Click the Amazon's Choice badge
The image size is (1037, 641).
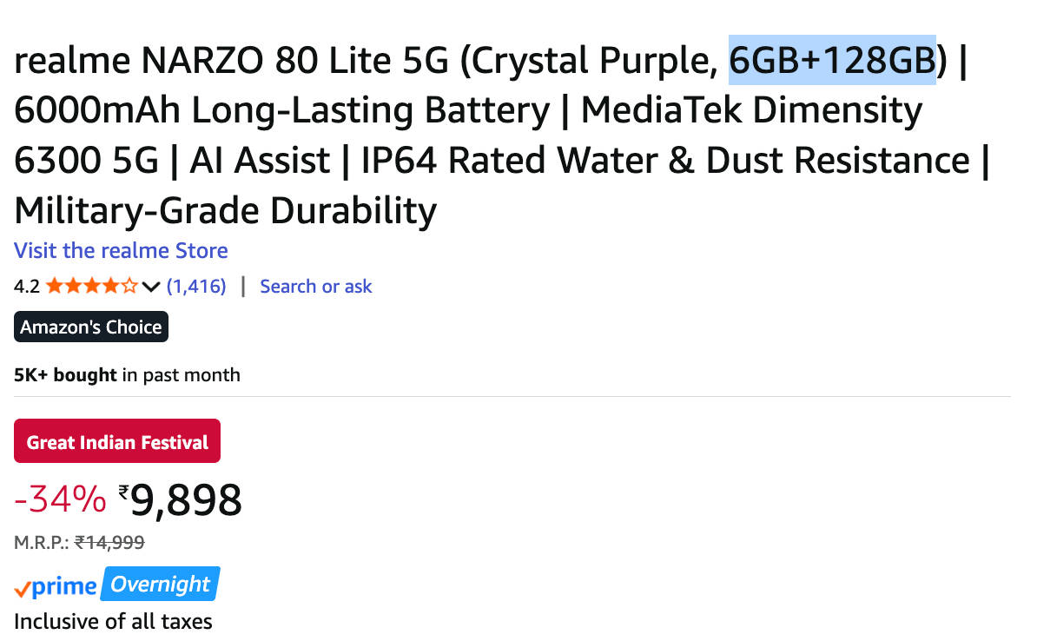[91, 327]
